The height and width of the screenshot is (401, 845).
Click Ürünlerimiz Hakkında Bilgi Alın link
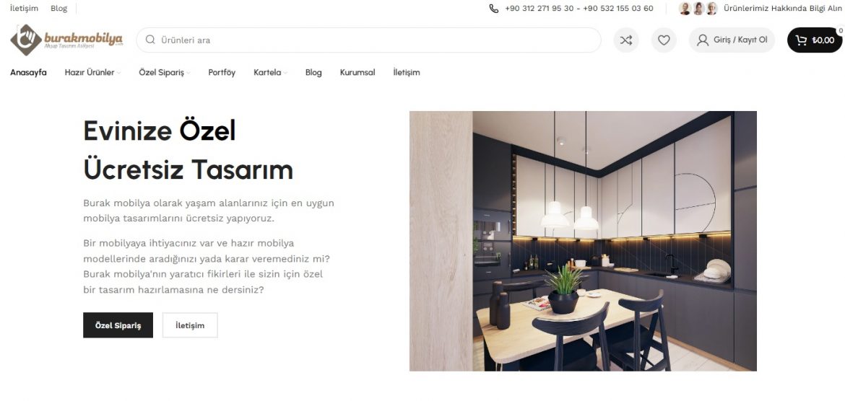[782, 8]
